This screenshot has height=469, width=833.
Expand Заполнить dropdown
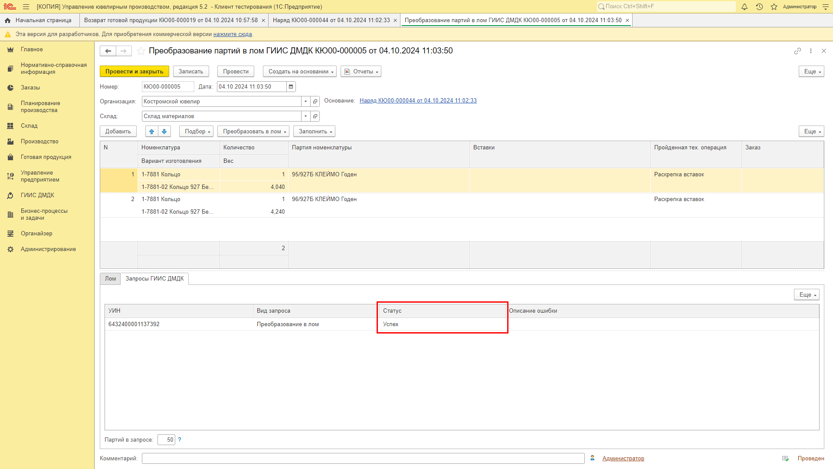coord(314,132)
